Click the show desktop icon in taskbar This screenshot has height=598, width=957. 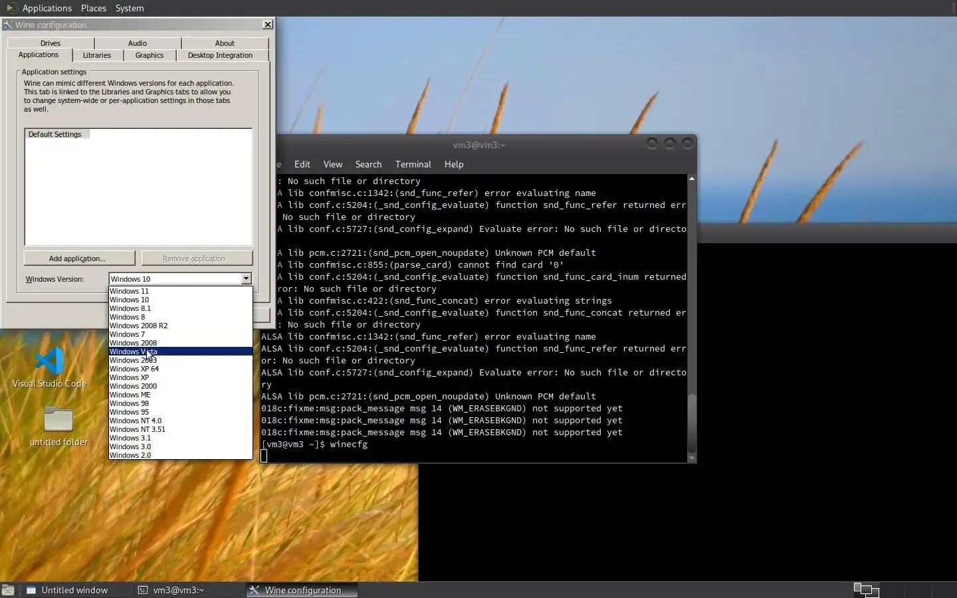8,590
